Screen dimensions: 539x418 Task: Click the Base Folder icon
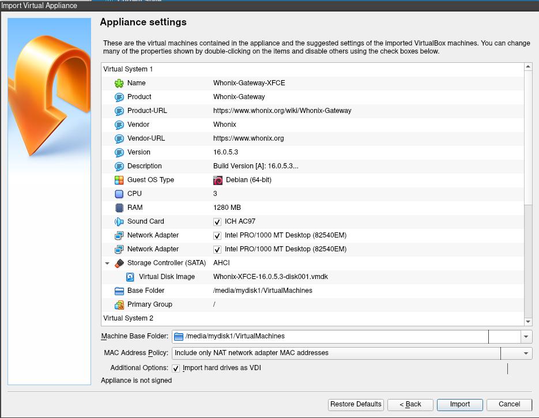tap(119, 291)
